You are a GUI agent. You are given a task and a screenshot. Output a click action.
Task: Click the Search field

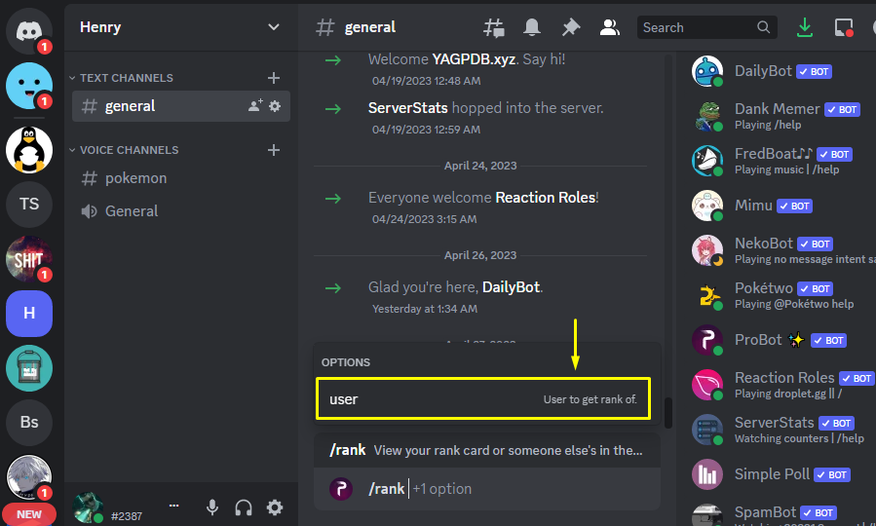tap(706, 27)
